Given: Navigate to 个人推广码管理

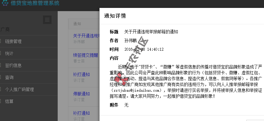Looking at the screenshot, I should coord(19,89).
